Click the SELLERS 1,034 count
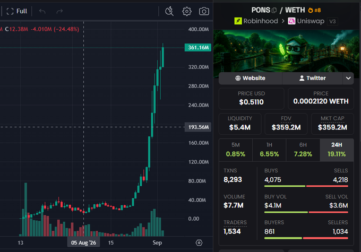 (340, 231)
